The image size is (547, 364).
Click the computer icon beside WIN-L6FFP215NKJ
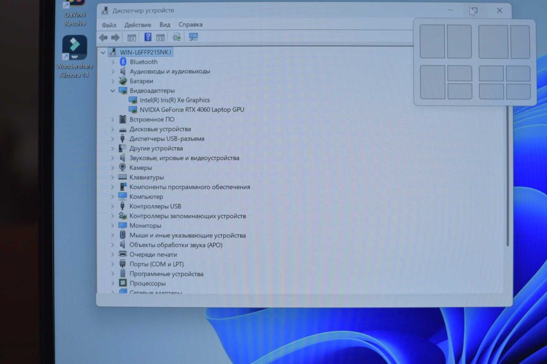(x=113, y=52)
